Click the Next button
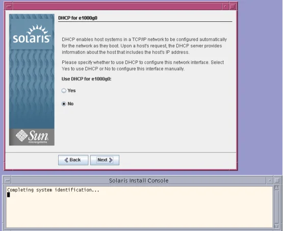Image resolution: width=283 pixels, height=231 pixels. pos(105,160)
